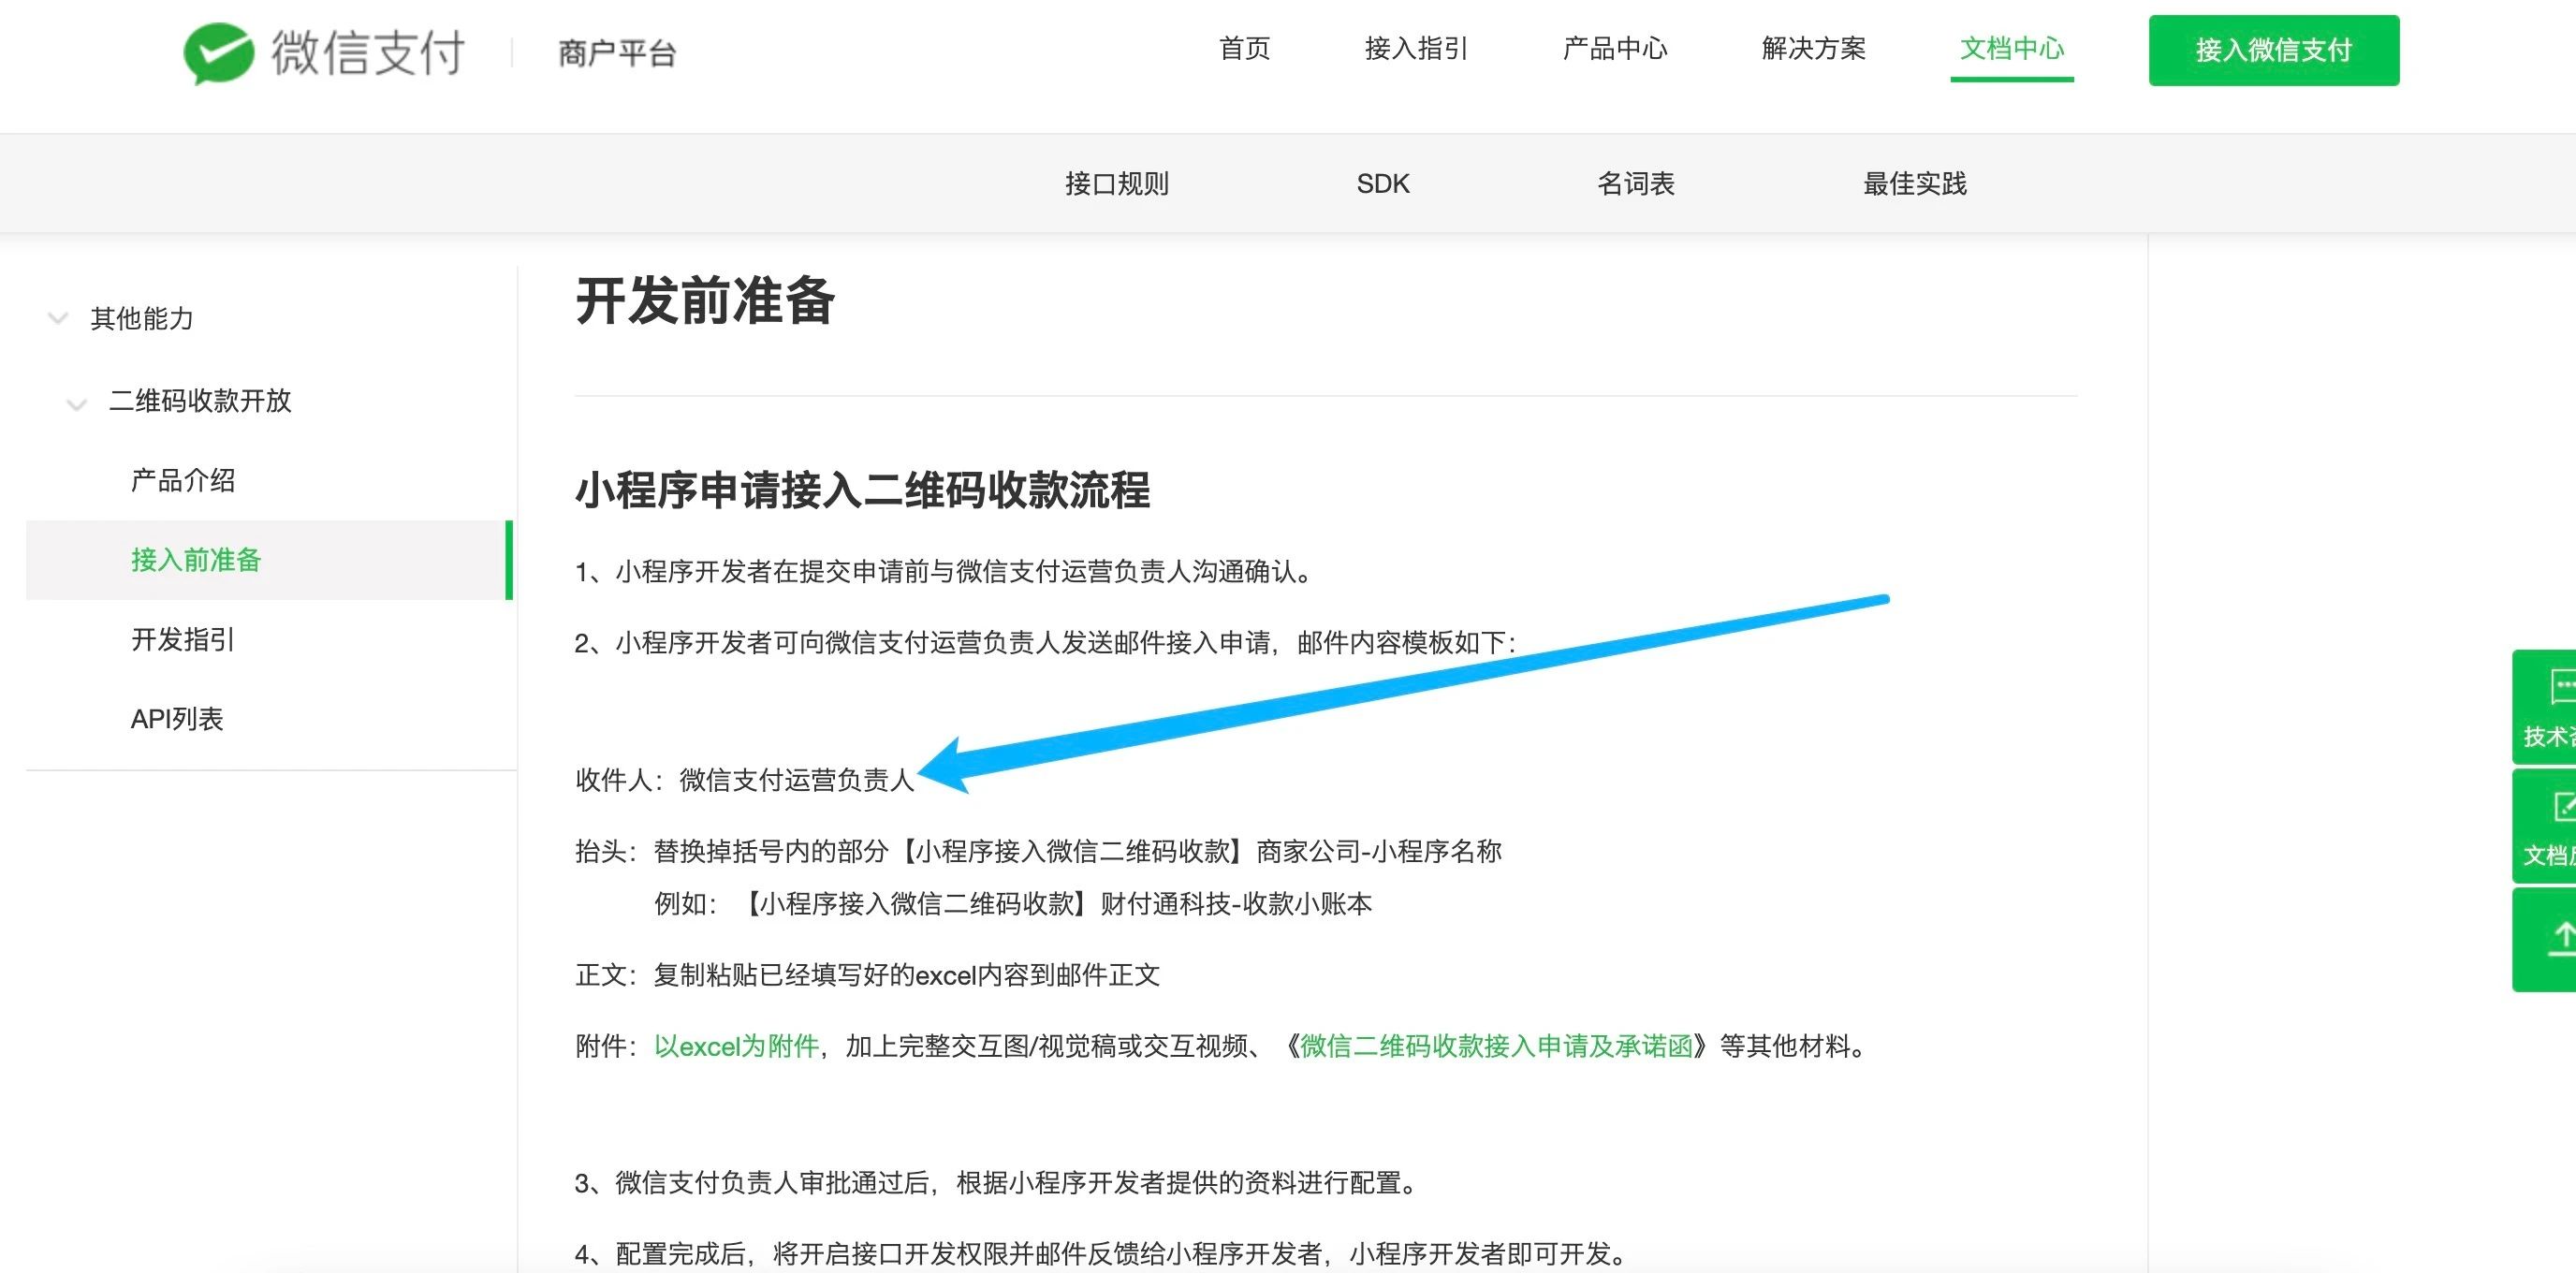This screenshot has width=2576, height=1273.
Task: Switch to the 接口规则 tab
Action: 1116,184
